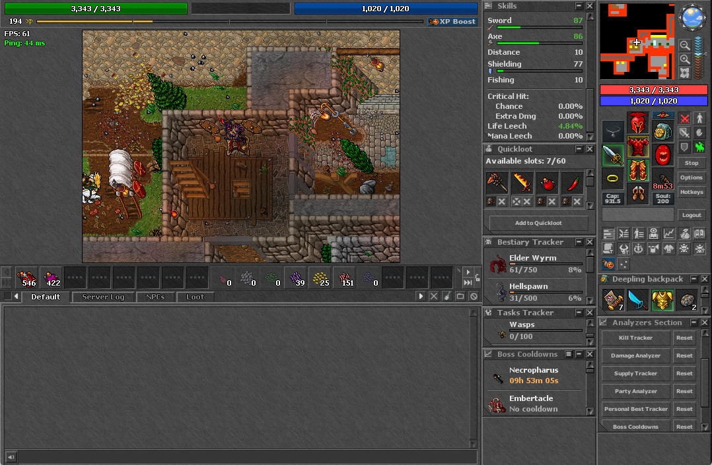Open the Loot chat tab
The height and width of the screenshot is (465, 712).
pos(196,297)
